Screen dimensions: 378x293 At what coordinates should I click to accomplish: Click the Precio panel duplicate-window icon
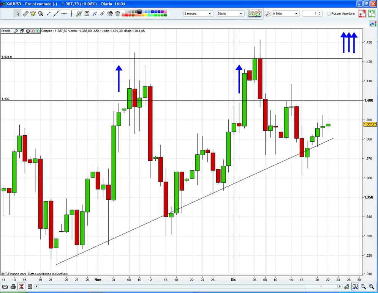point(22,31)
